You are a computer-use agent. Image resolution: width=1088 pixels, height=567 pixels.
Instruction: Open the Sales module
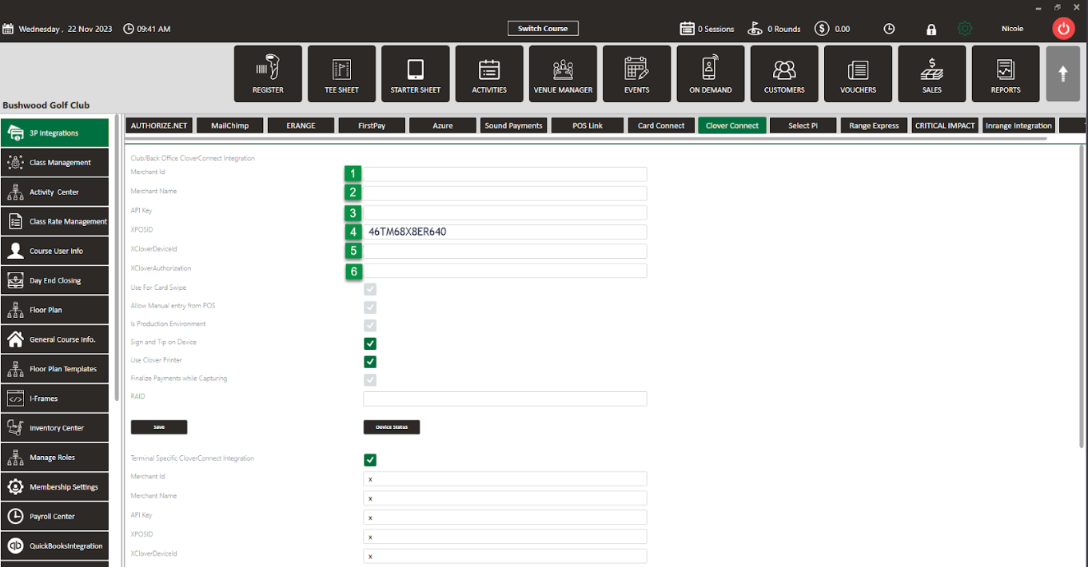coord(932,73)
